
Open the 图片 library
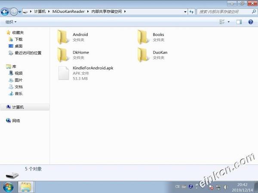point(18,80)
